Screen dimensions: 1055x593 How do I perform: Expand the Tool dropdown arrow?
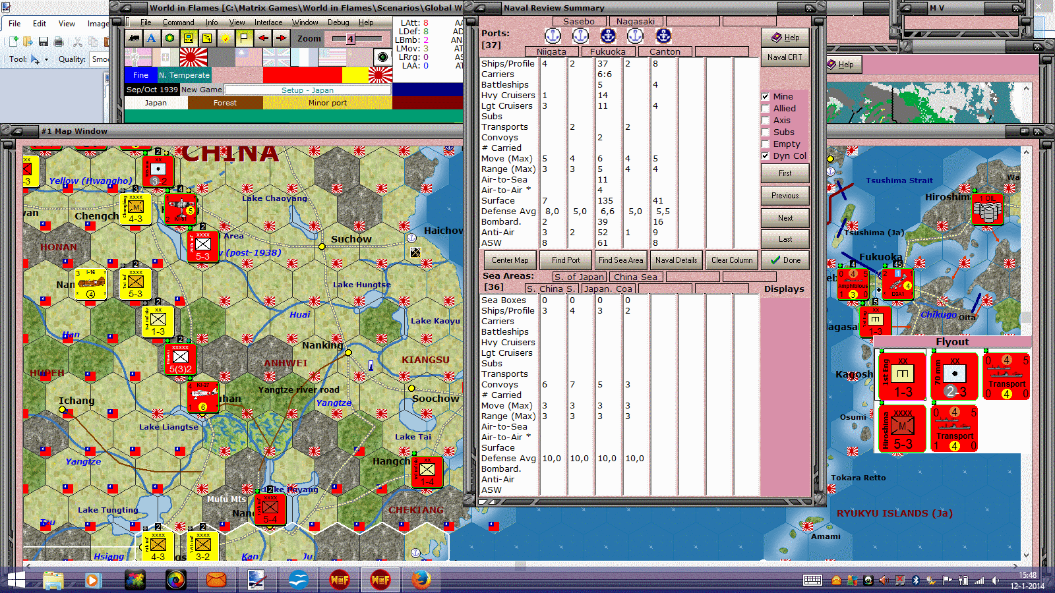pos(46,59)
